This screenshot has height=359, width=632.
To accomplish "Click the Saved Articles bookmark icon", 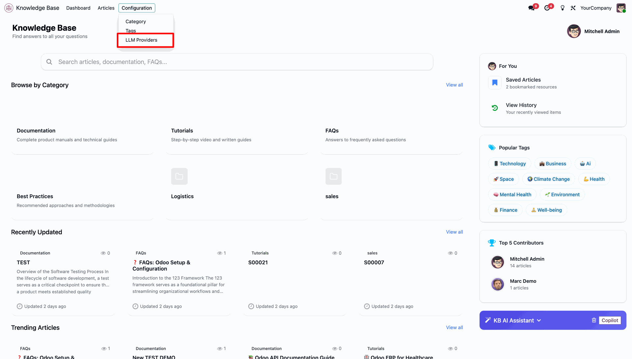I will [x=495, y=83].
